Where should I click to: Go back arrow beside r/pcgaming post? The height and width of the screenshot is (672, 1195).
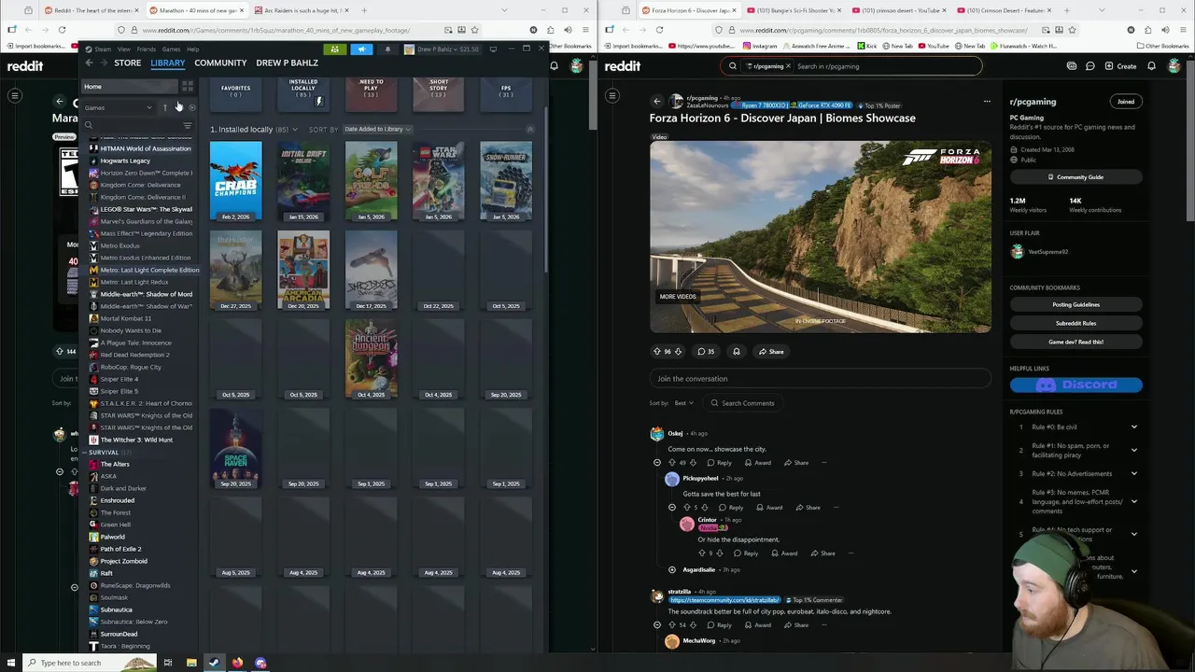tap(656, 101)
